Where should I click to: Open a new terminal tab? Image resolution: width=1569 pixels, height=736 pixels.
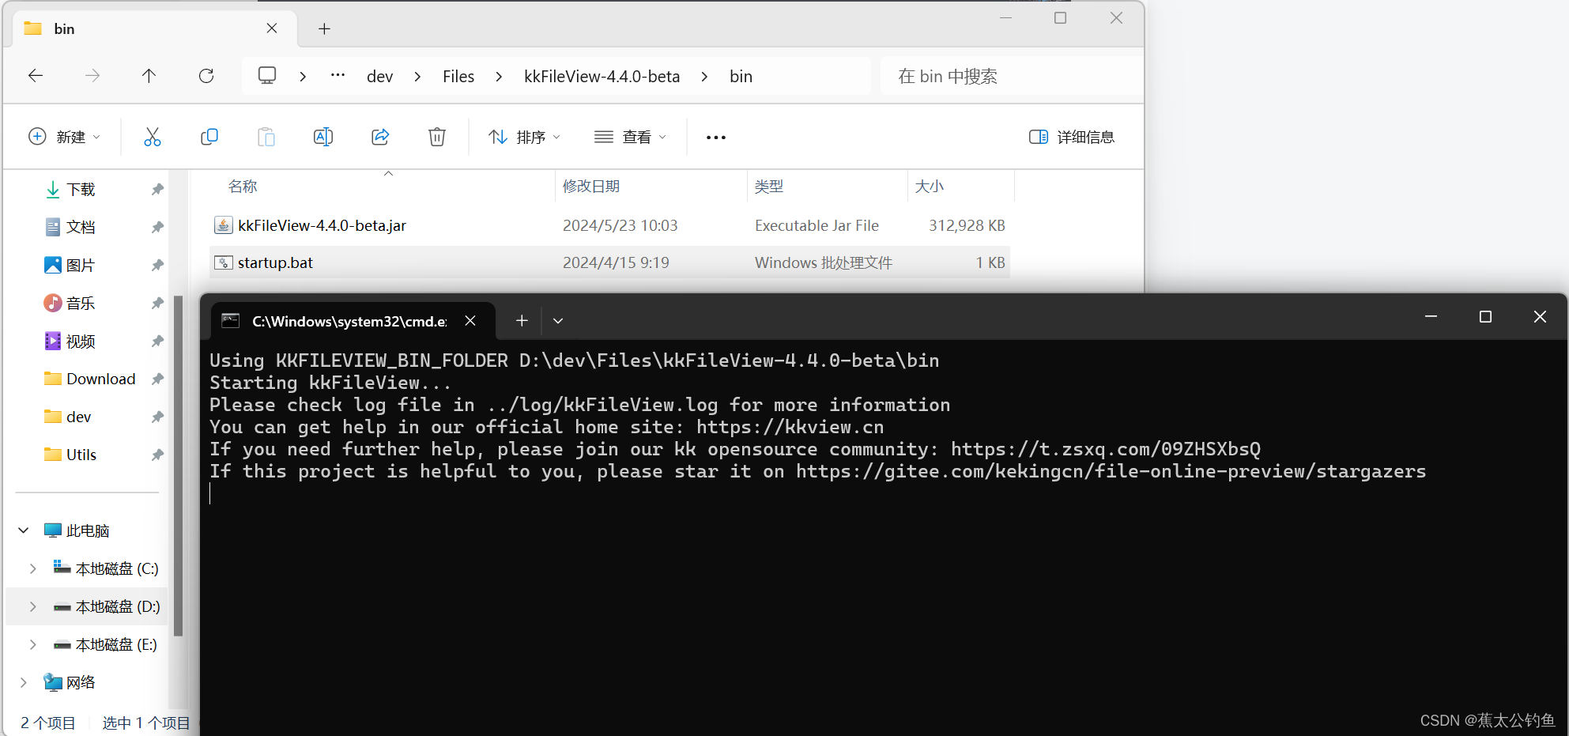pos(521,320)
